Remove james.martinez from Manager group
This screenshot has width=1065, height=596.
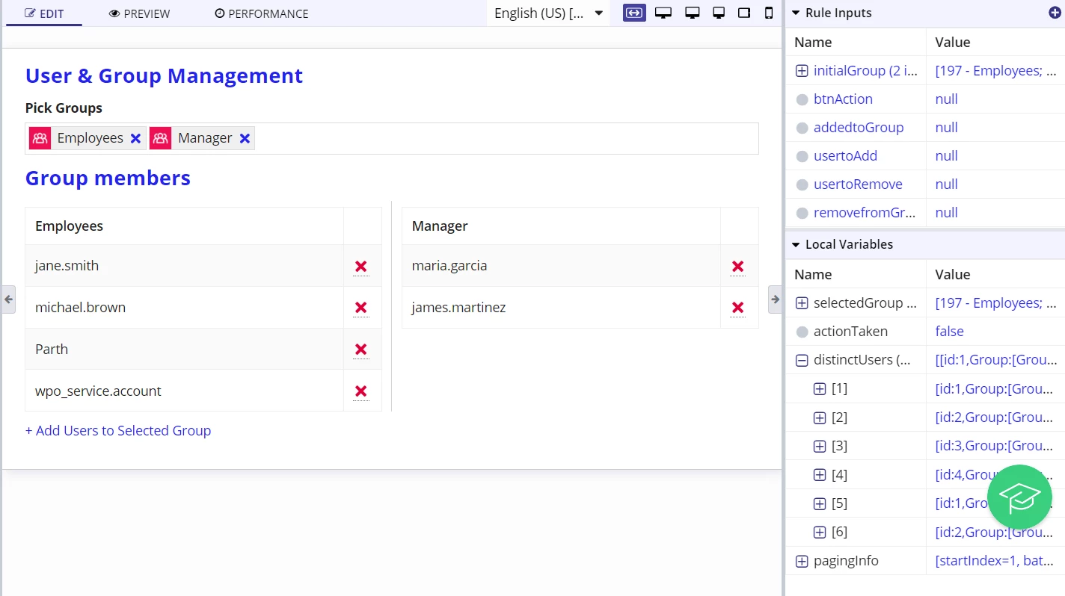(x=738, y=308)
